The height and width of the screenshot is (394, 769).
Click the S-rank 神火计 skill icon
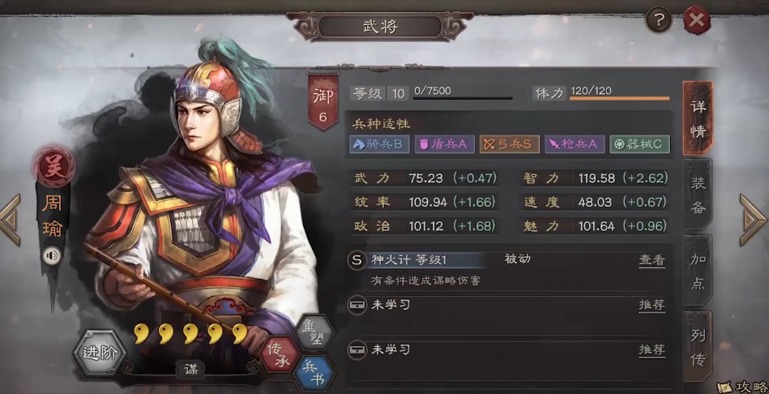pos(357,260)
